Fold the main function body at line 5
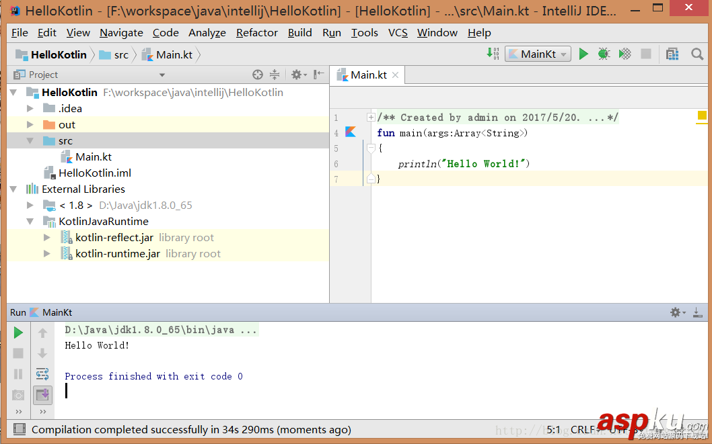712x444 pixels. click(x=371, y=148)
